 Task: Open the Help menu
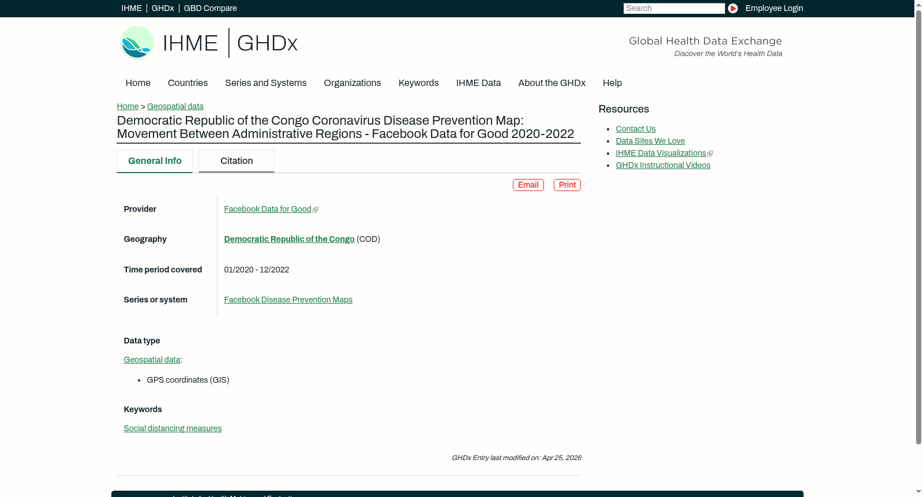tap(613, 83)
